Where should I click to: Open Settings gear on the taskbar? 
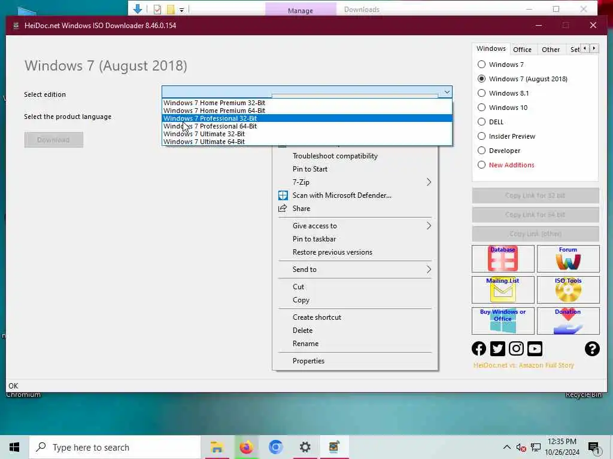click(305, 447)
